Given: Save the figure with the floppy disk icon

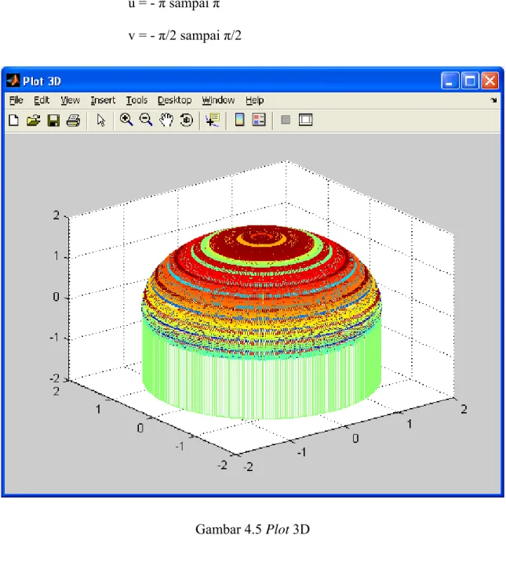Looking at the screenshot, I should (x=53, y=120).
